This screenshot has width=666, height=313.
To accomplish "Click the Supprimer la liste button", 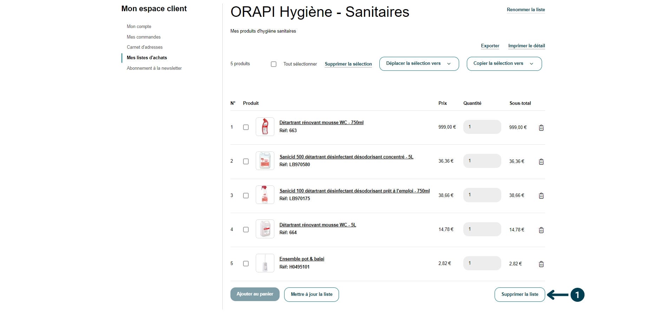I will (x=520, y=294).
